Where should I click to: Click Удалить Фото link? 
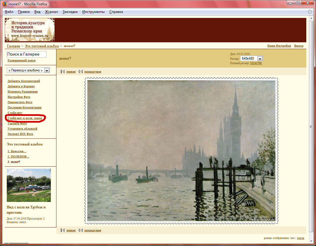(17, 123)
